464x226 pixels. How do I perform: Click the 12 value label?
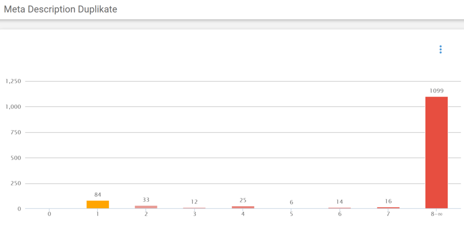point(194,202)
